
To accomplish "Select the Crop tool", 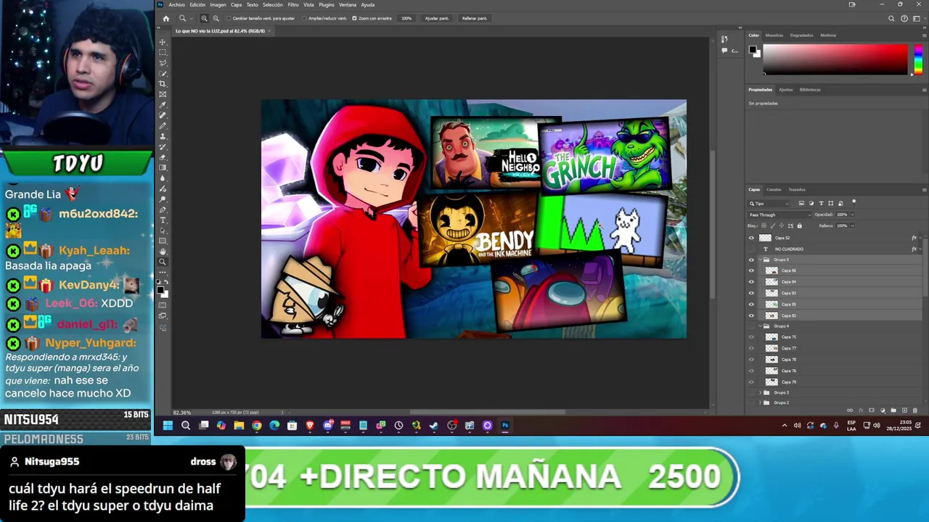I will 163,83.
